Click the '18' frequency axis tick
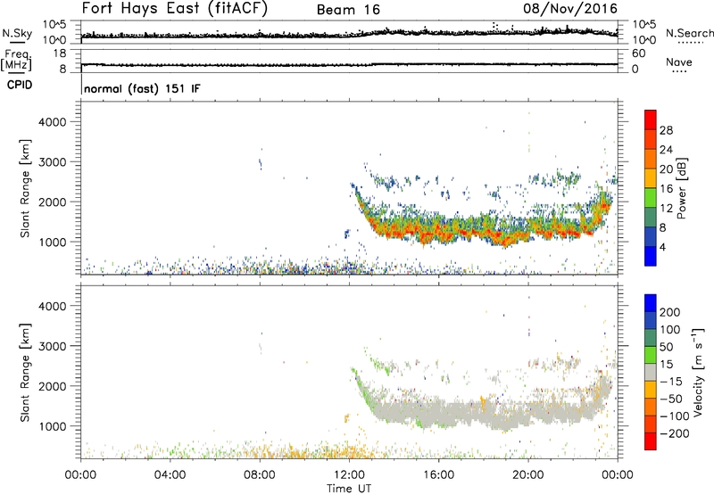Image resolution: width=714 pixels, height=494 pixels. (60, 54)
